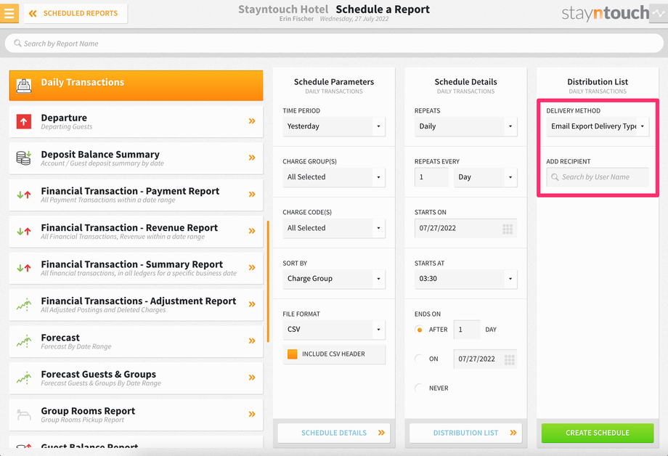This screenshot has height=456, width=668.
Task: Open the Departure report
Action: pyautogui.click(x=136, y=122)
